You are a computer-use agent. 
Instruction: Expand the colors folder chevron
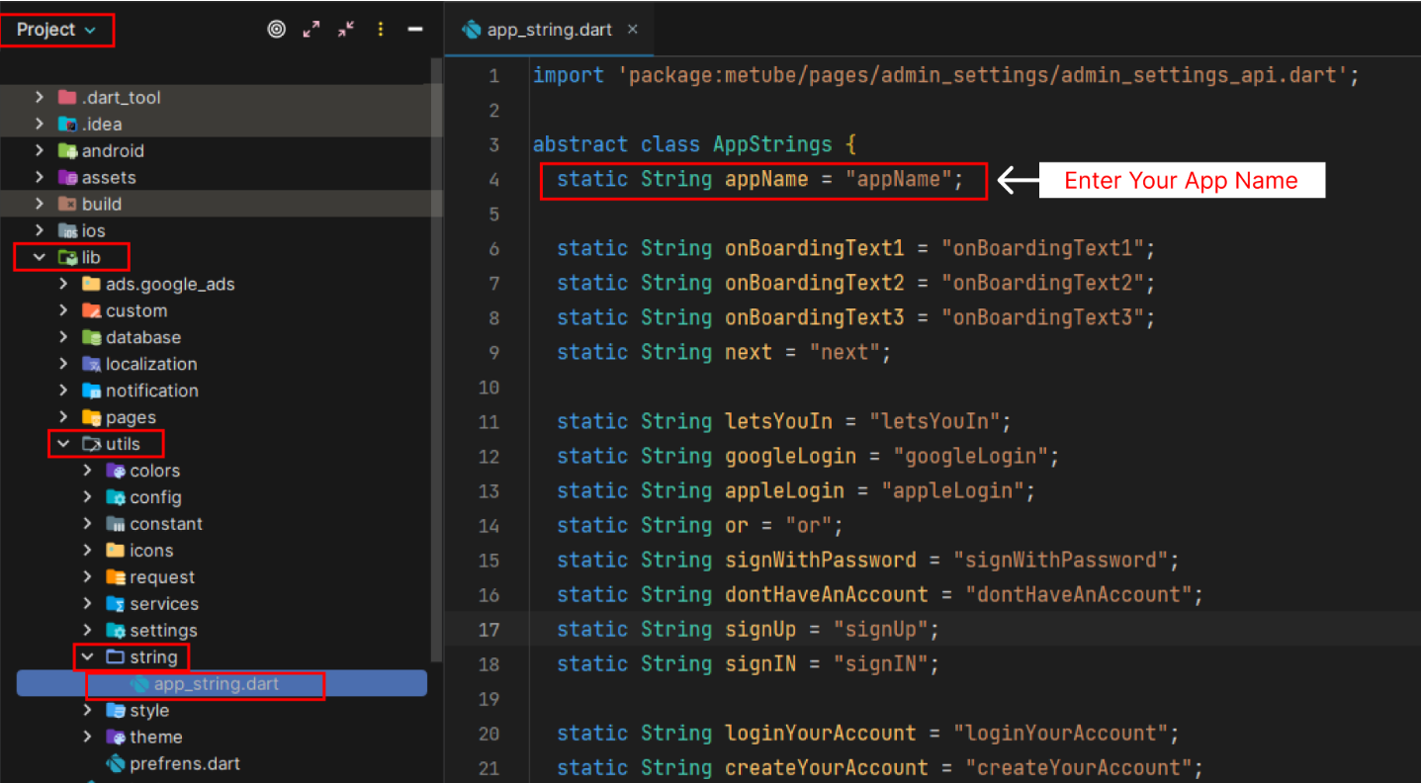pos(88,472)
